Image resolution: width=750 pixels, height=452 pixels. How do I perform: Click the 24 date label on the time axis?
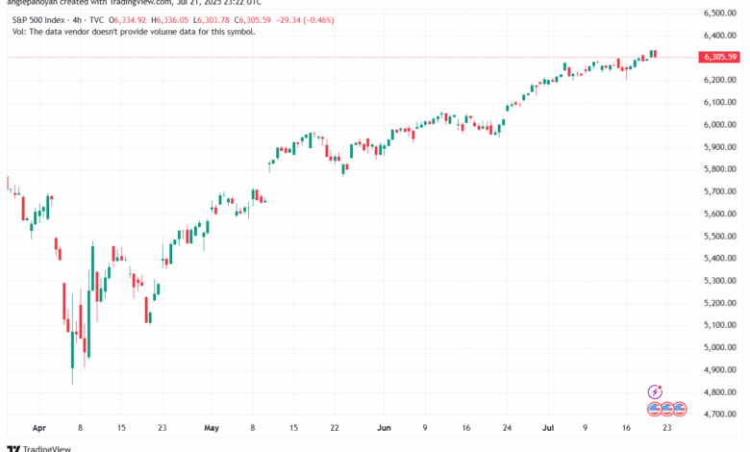point(507,428)
